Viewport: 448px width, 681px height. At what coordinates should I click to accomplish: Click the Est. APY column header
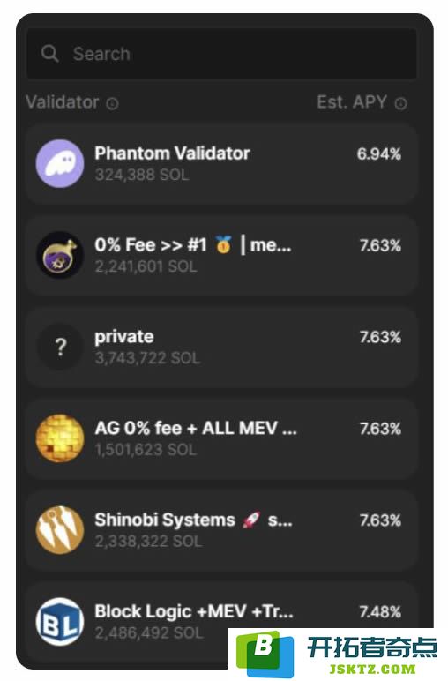click(352, 102)
